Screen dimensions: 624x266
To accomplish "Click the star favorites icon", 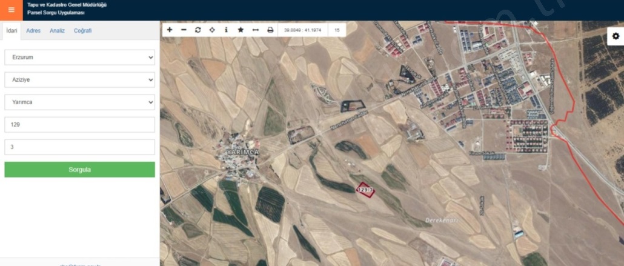I will [x=241, y=30].
